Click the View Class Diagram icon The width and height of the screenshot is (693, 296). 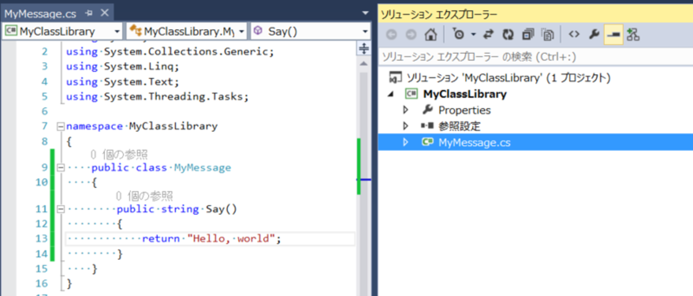tap(633, 35)
